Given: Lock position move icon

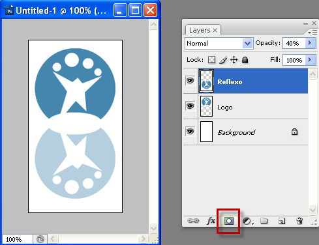Looking at the screenshot, I should pos(234,60).
